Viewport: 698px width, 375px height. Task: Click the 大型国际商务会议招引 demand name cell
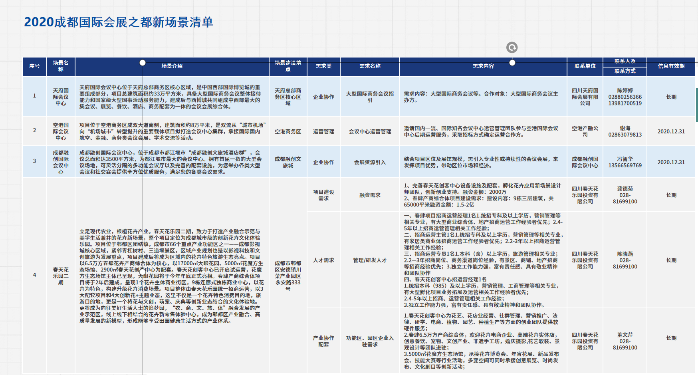pos(370,97)
